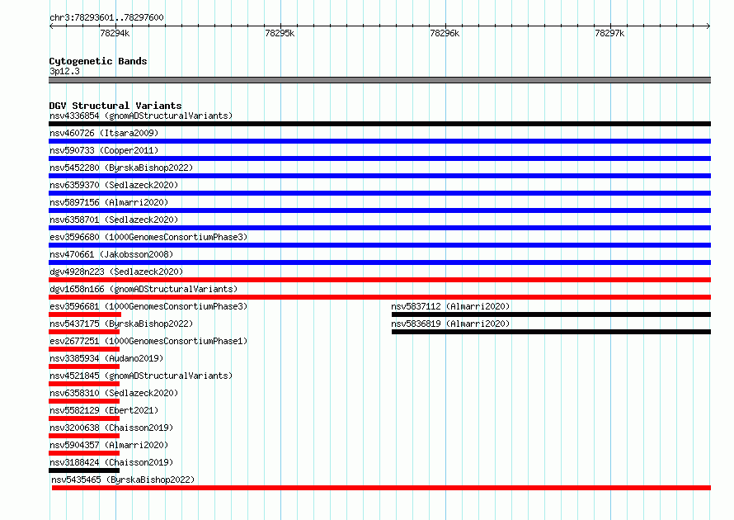
Task: Select the nsv460726 (Itsara2009) variant label
Action: (x=104, y=133)
